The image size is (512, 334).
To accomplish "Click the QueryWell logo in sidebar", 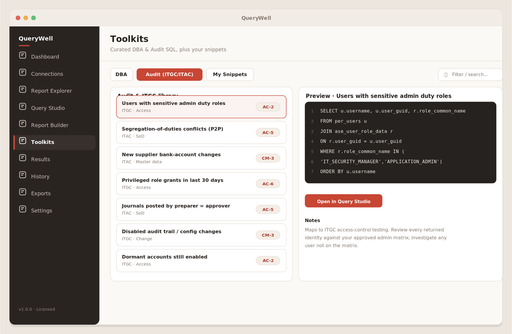I will 36,38.
